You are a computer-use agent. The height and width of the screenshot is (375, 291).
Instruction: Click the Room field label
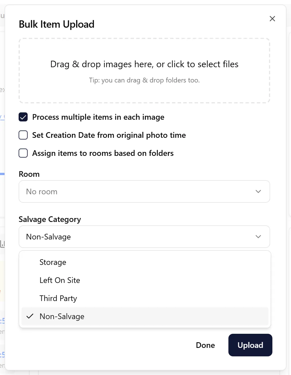(29, 174)
